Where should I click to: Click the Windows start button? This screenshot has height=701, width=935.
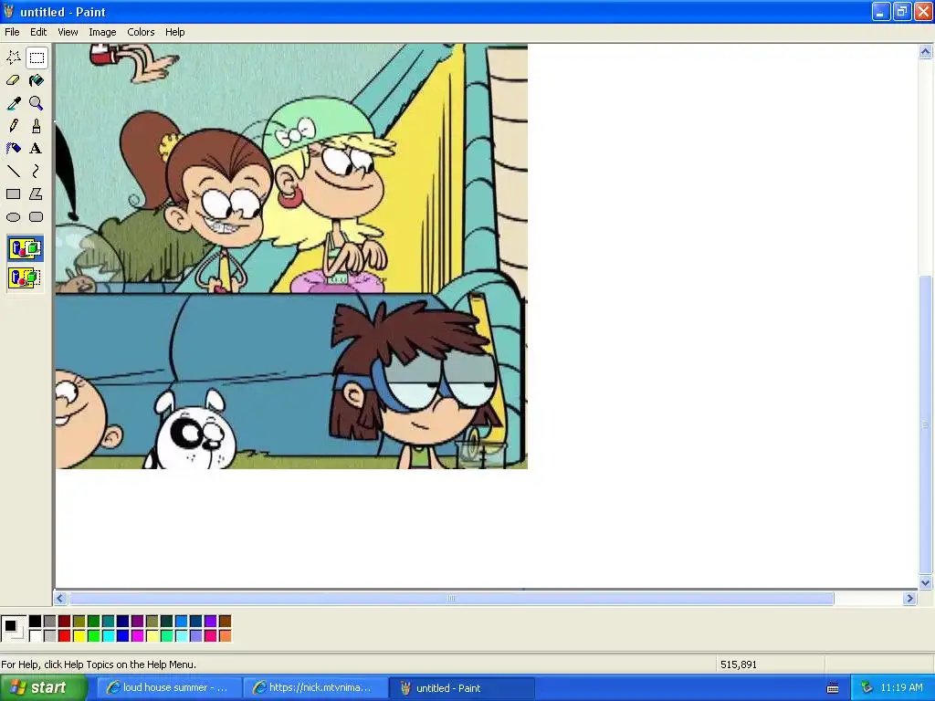point(44,687)
